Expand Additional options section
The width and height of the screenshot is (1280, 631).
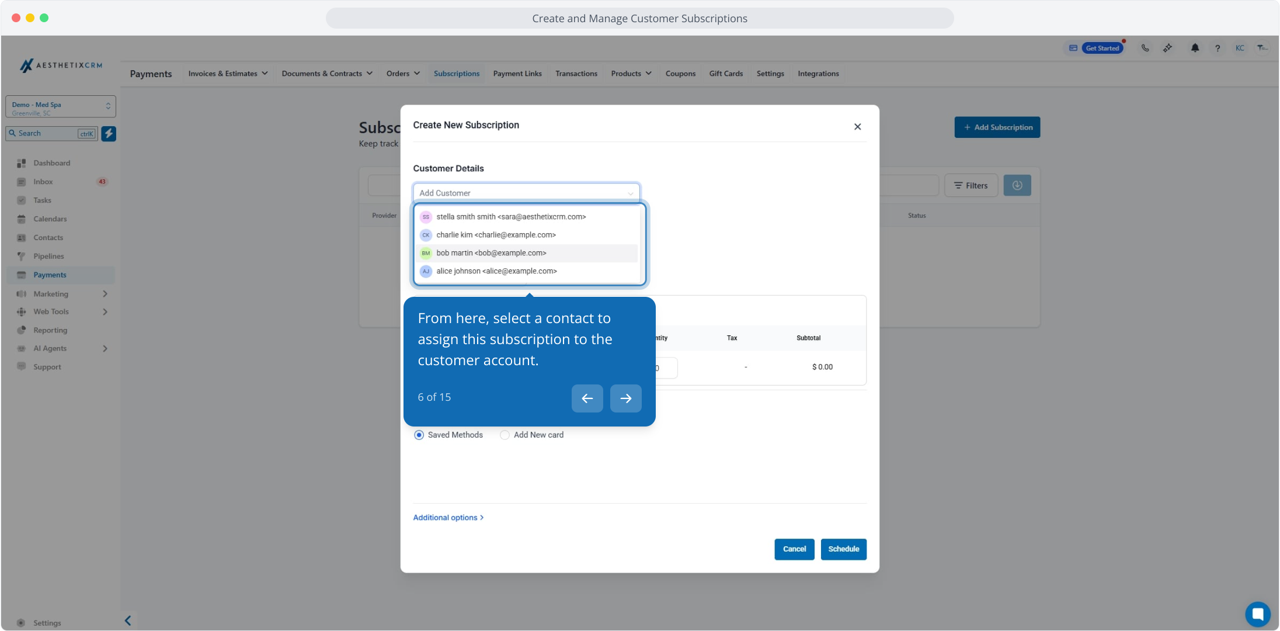[448, 518]
